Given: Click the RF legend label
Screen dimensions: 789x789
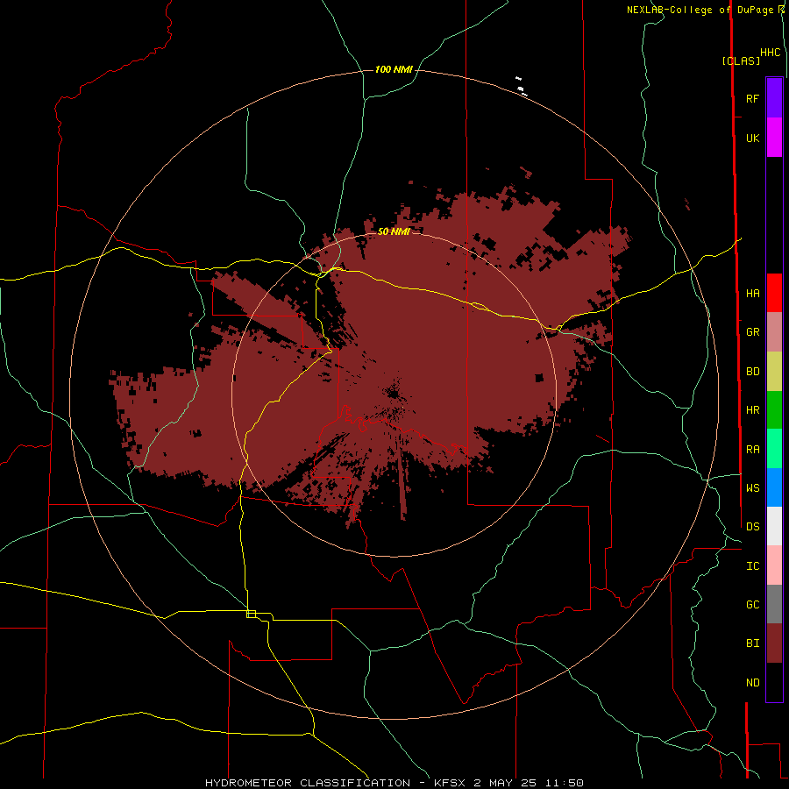Looking at the screenshot, I should pyautogui.click(x=752, y=98).
